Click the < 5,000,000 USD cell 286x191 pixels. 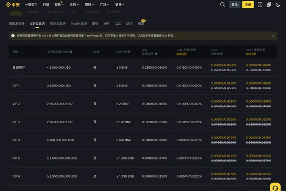59,67
